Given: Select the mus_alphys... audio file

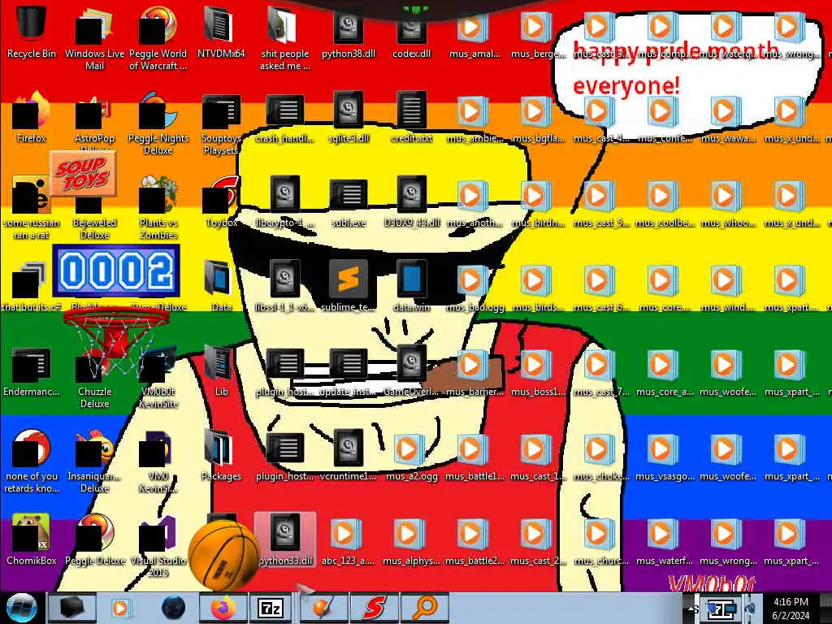Looking at the screenshot, I should tap(412, 539).
